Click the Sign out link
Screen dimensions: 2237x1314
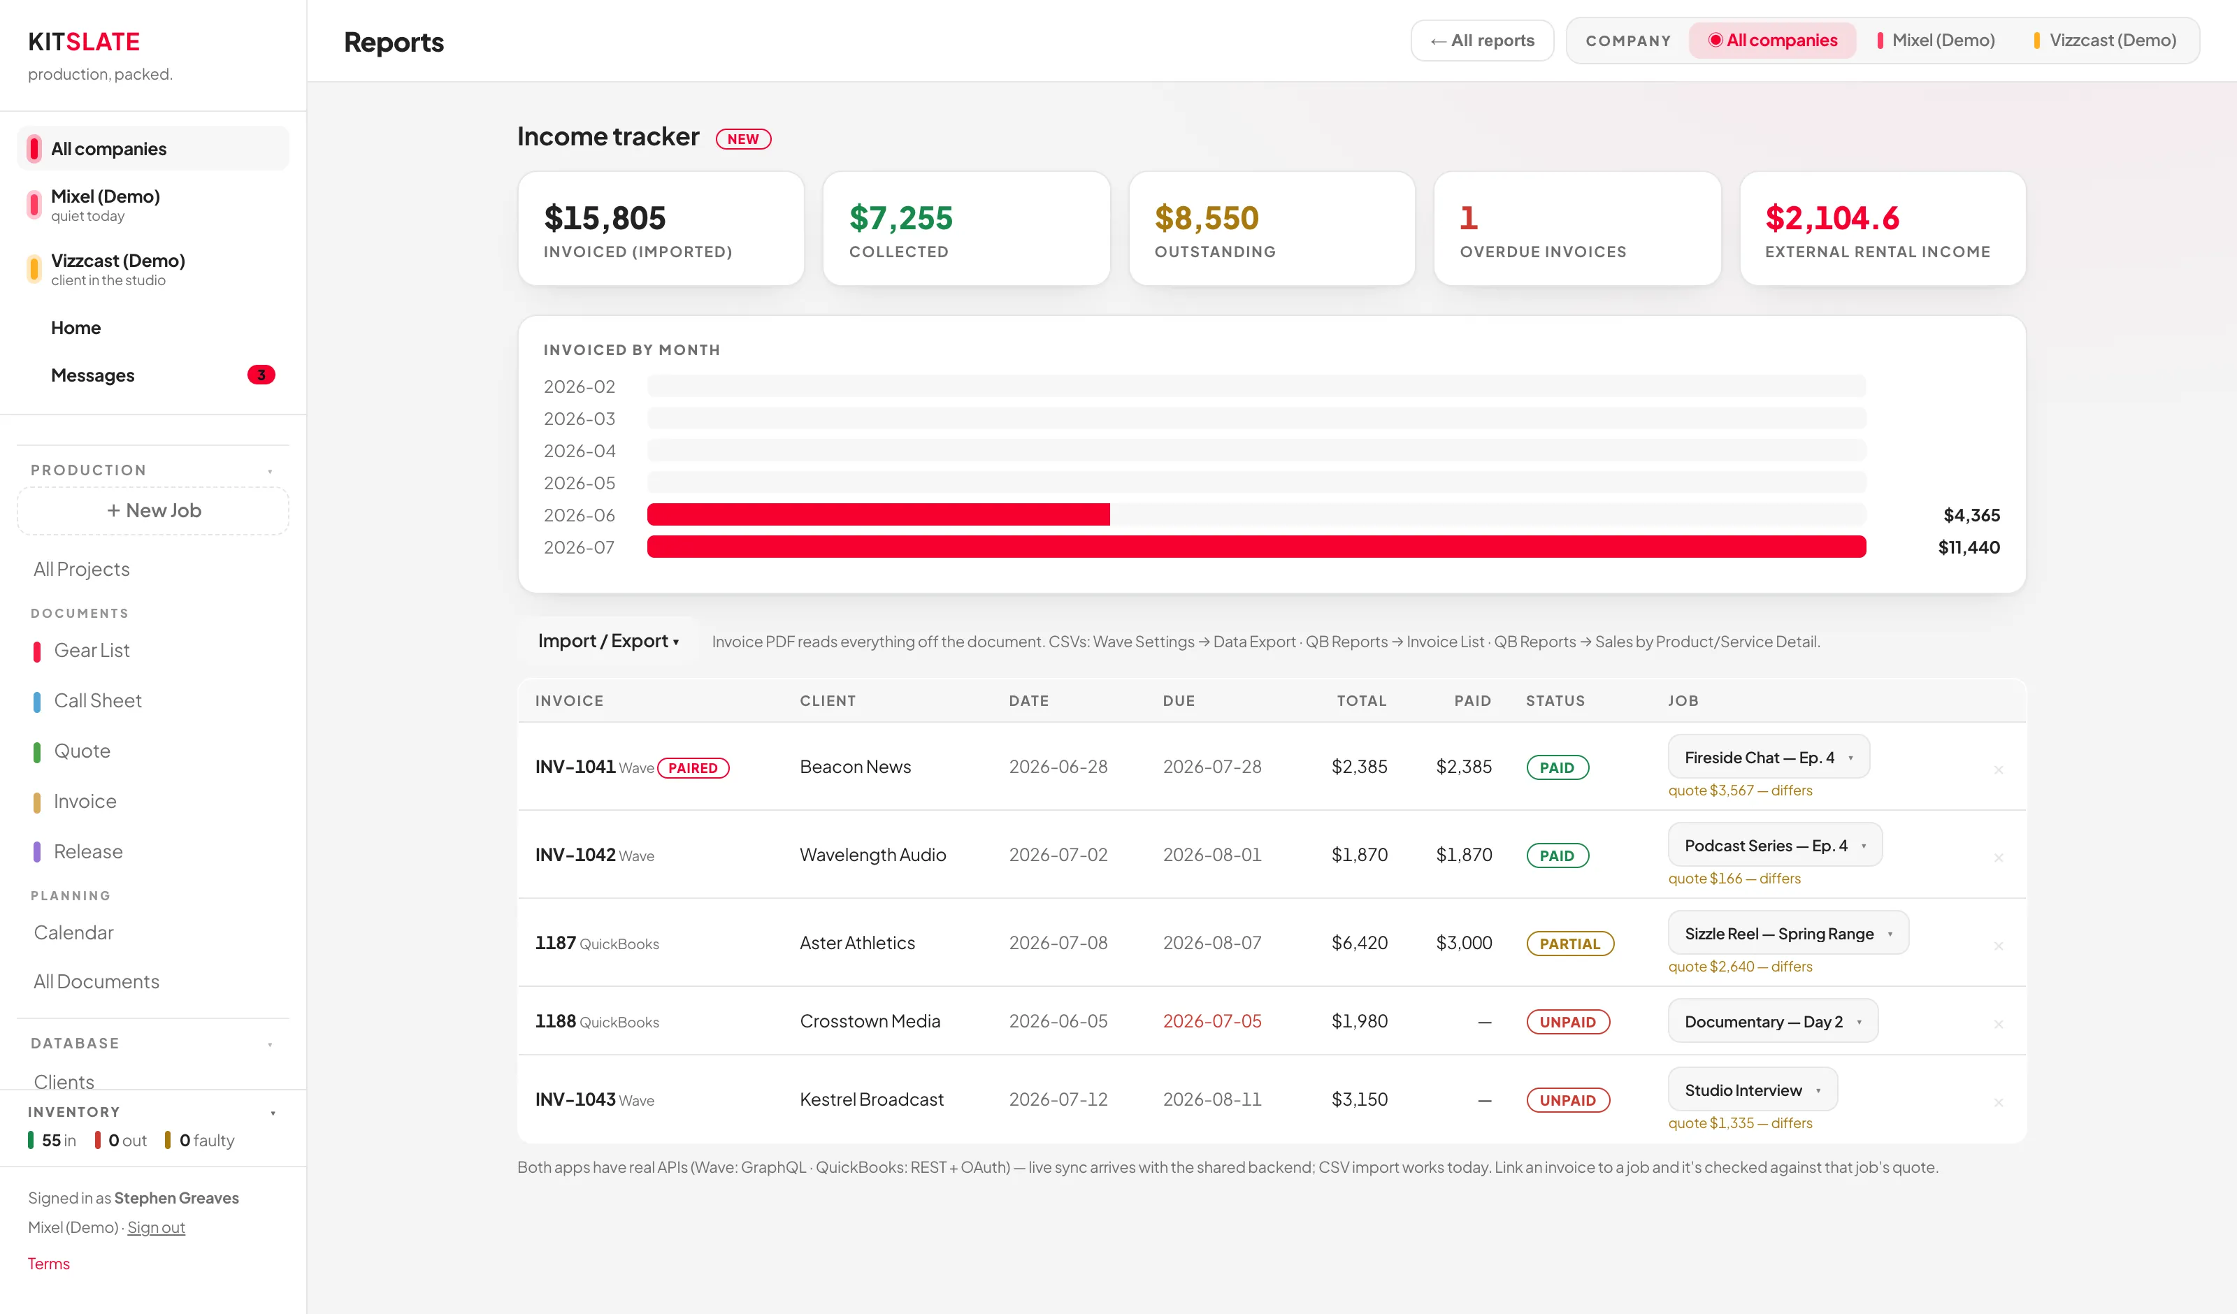click(156, 1227)
